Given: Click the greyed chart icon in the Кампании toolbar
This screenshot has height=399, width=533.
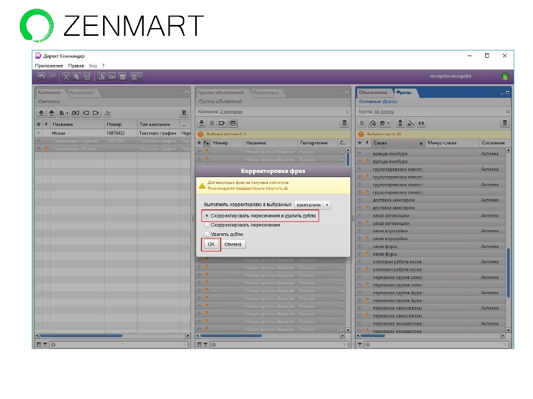Looking at the screenshot, I should coord(107,113).
